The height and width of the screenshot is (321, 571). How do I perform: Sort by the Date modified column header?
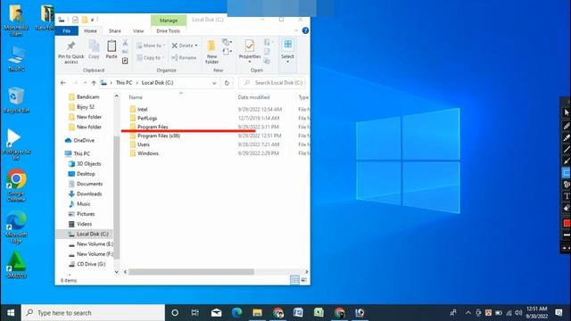[x=253, y=97]
